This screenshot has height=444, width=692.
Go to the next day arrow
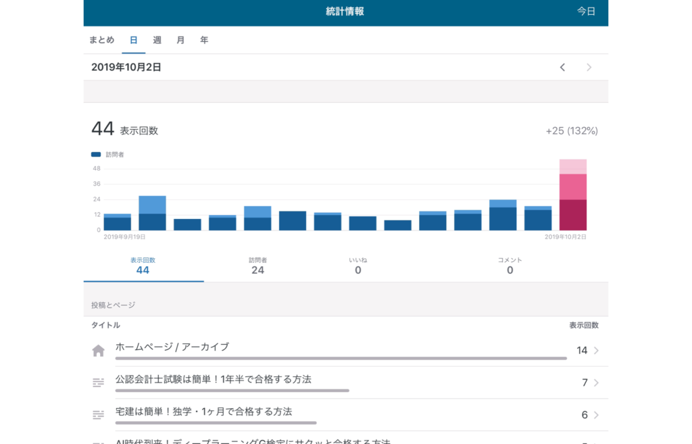589,67
